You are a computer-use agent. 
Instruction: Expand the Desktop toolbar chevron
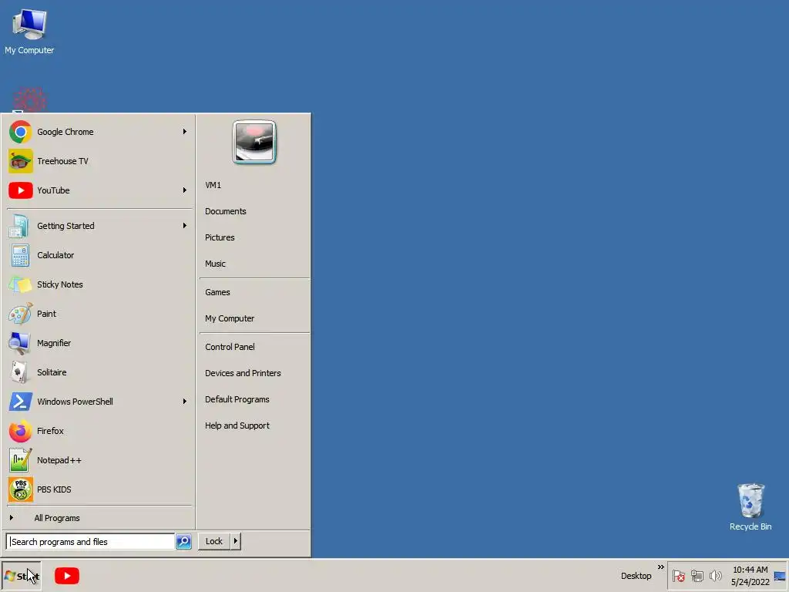[x=660, y=567]
